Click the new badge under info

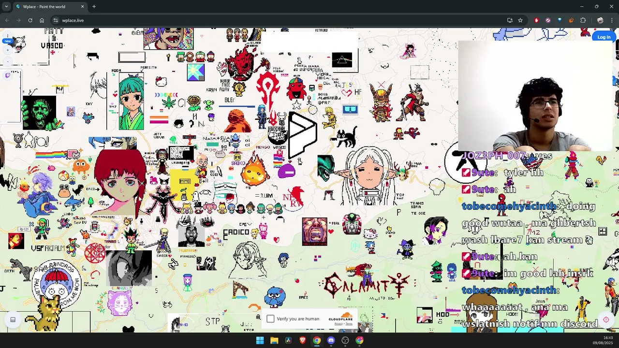tap(7, 42)
